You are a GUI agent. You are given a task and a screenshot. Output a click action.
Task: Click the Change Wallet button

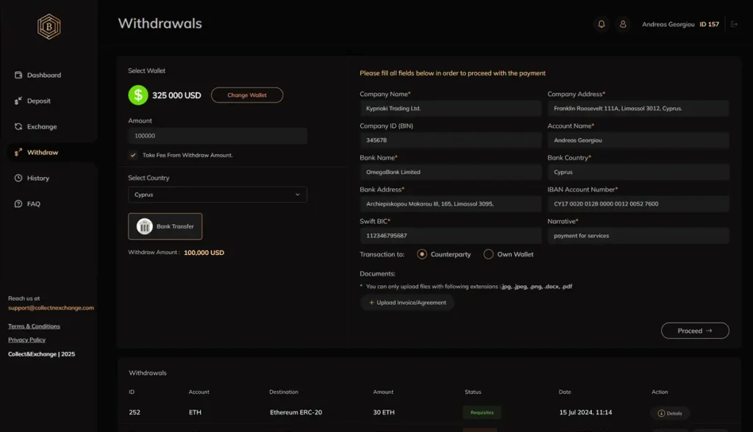[x=246, y=95]
